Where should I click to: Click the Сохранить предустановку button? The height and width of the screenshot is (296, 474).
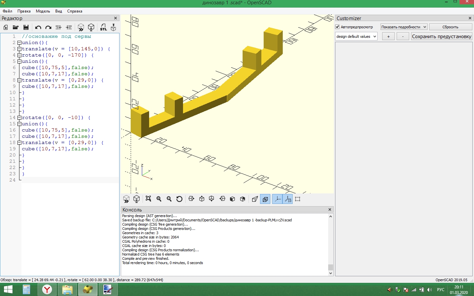441,37
